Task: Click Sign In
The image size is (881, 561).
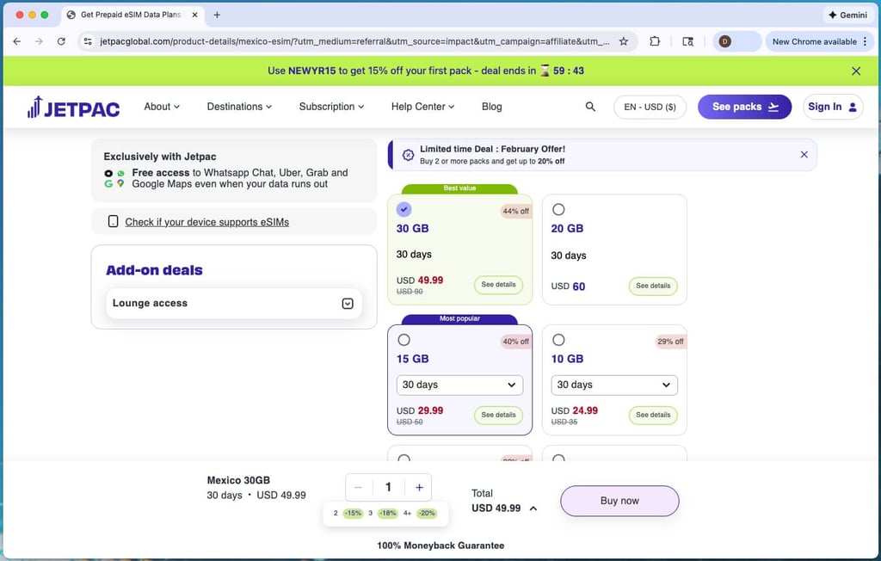Action: click(x=833, y=107)
